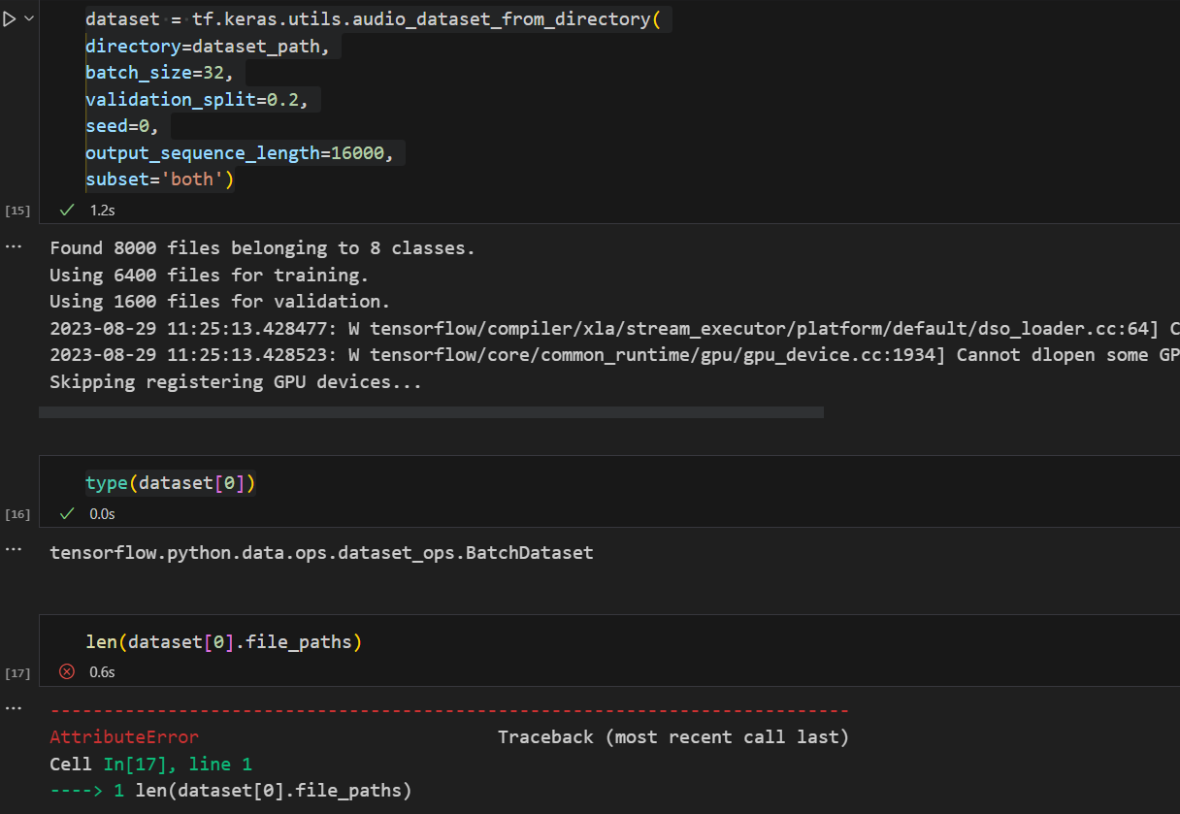This screenshot has height=814, width=1180.
Task: Click the ellipsis beside the BatchDataset output
Action: (14, 547)
